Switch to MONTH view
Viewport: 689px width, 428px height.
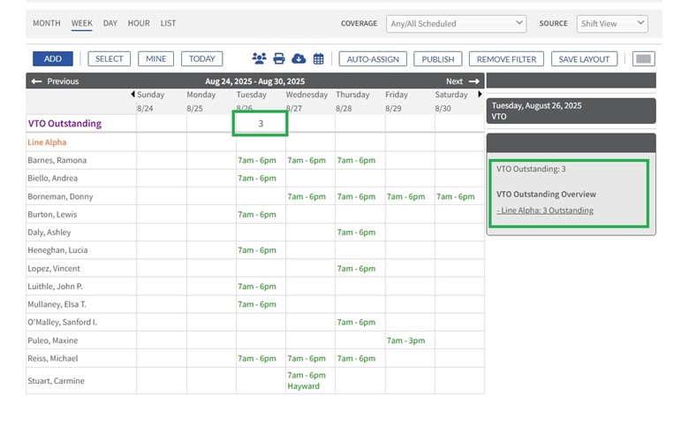click(47, 23)
